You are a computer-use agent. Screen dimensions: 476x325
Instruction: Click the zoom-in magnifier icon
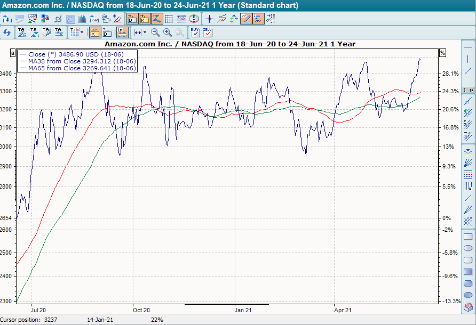[167, 32]
